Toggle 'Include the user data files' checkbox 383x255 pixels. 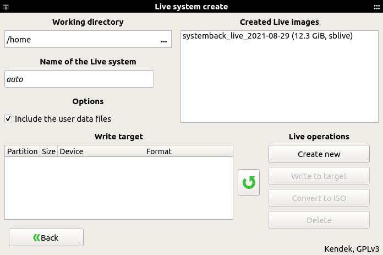8,119
